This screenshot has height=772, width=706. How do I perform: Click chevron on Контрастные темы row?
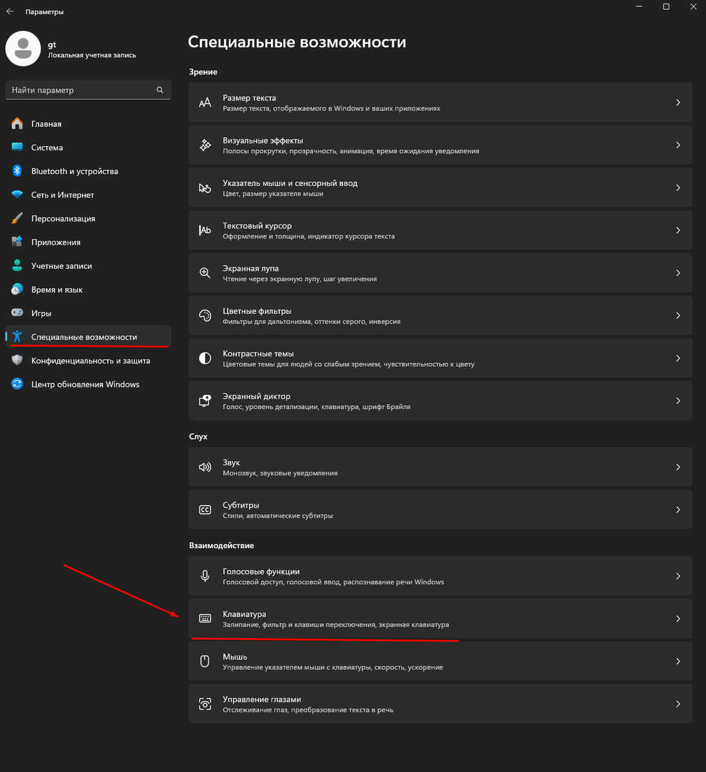[x=678, y=358]
